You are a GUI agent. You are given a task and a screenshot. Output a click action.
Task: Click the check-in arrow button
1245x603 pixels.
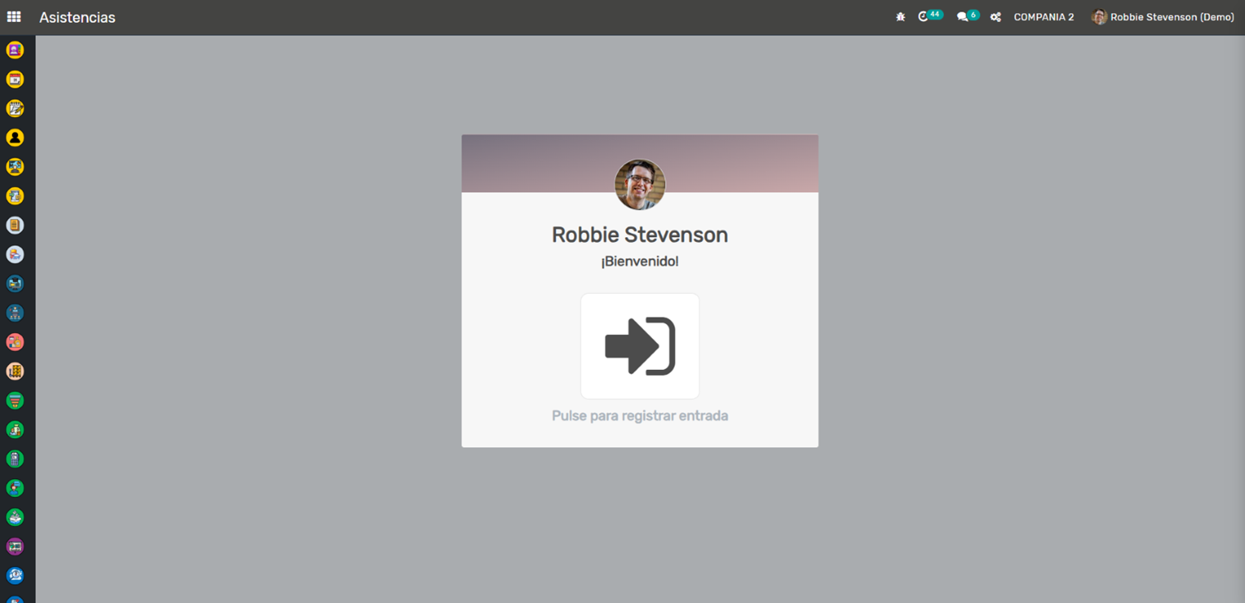[640, 345]
